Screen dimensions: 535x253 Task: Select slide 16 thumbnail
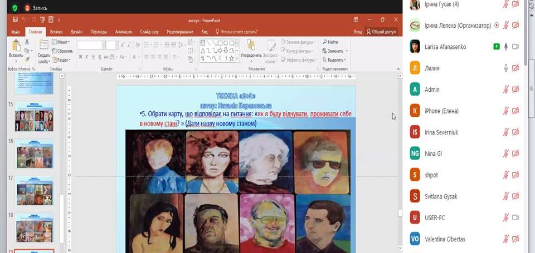35,153
